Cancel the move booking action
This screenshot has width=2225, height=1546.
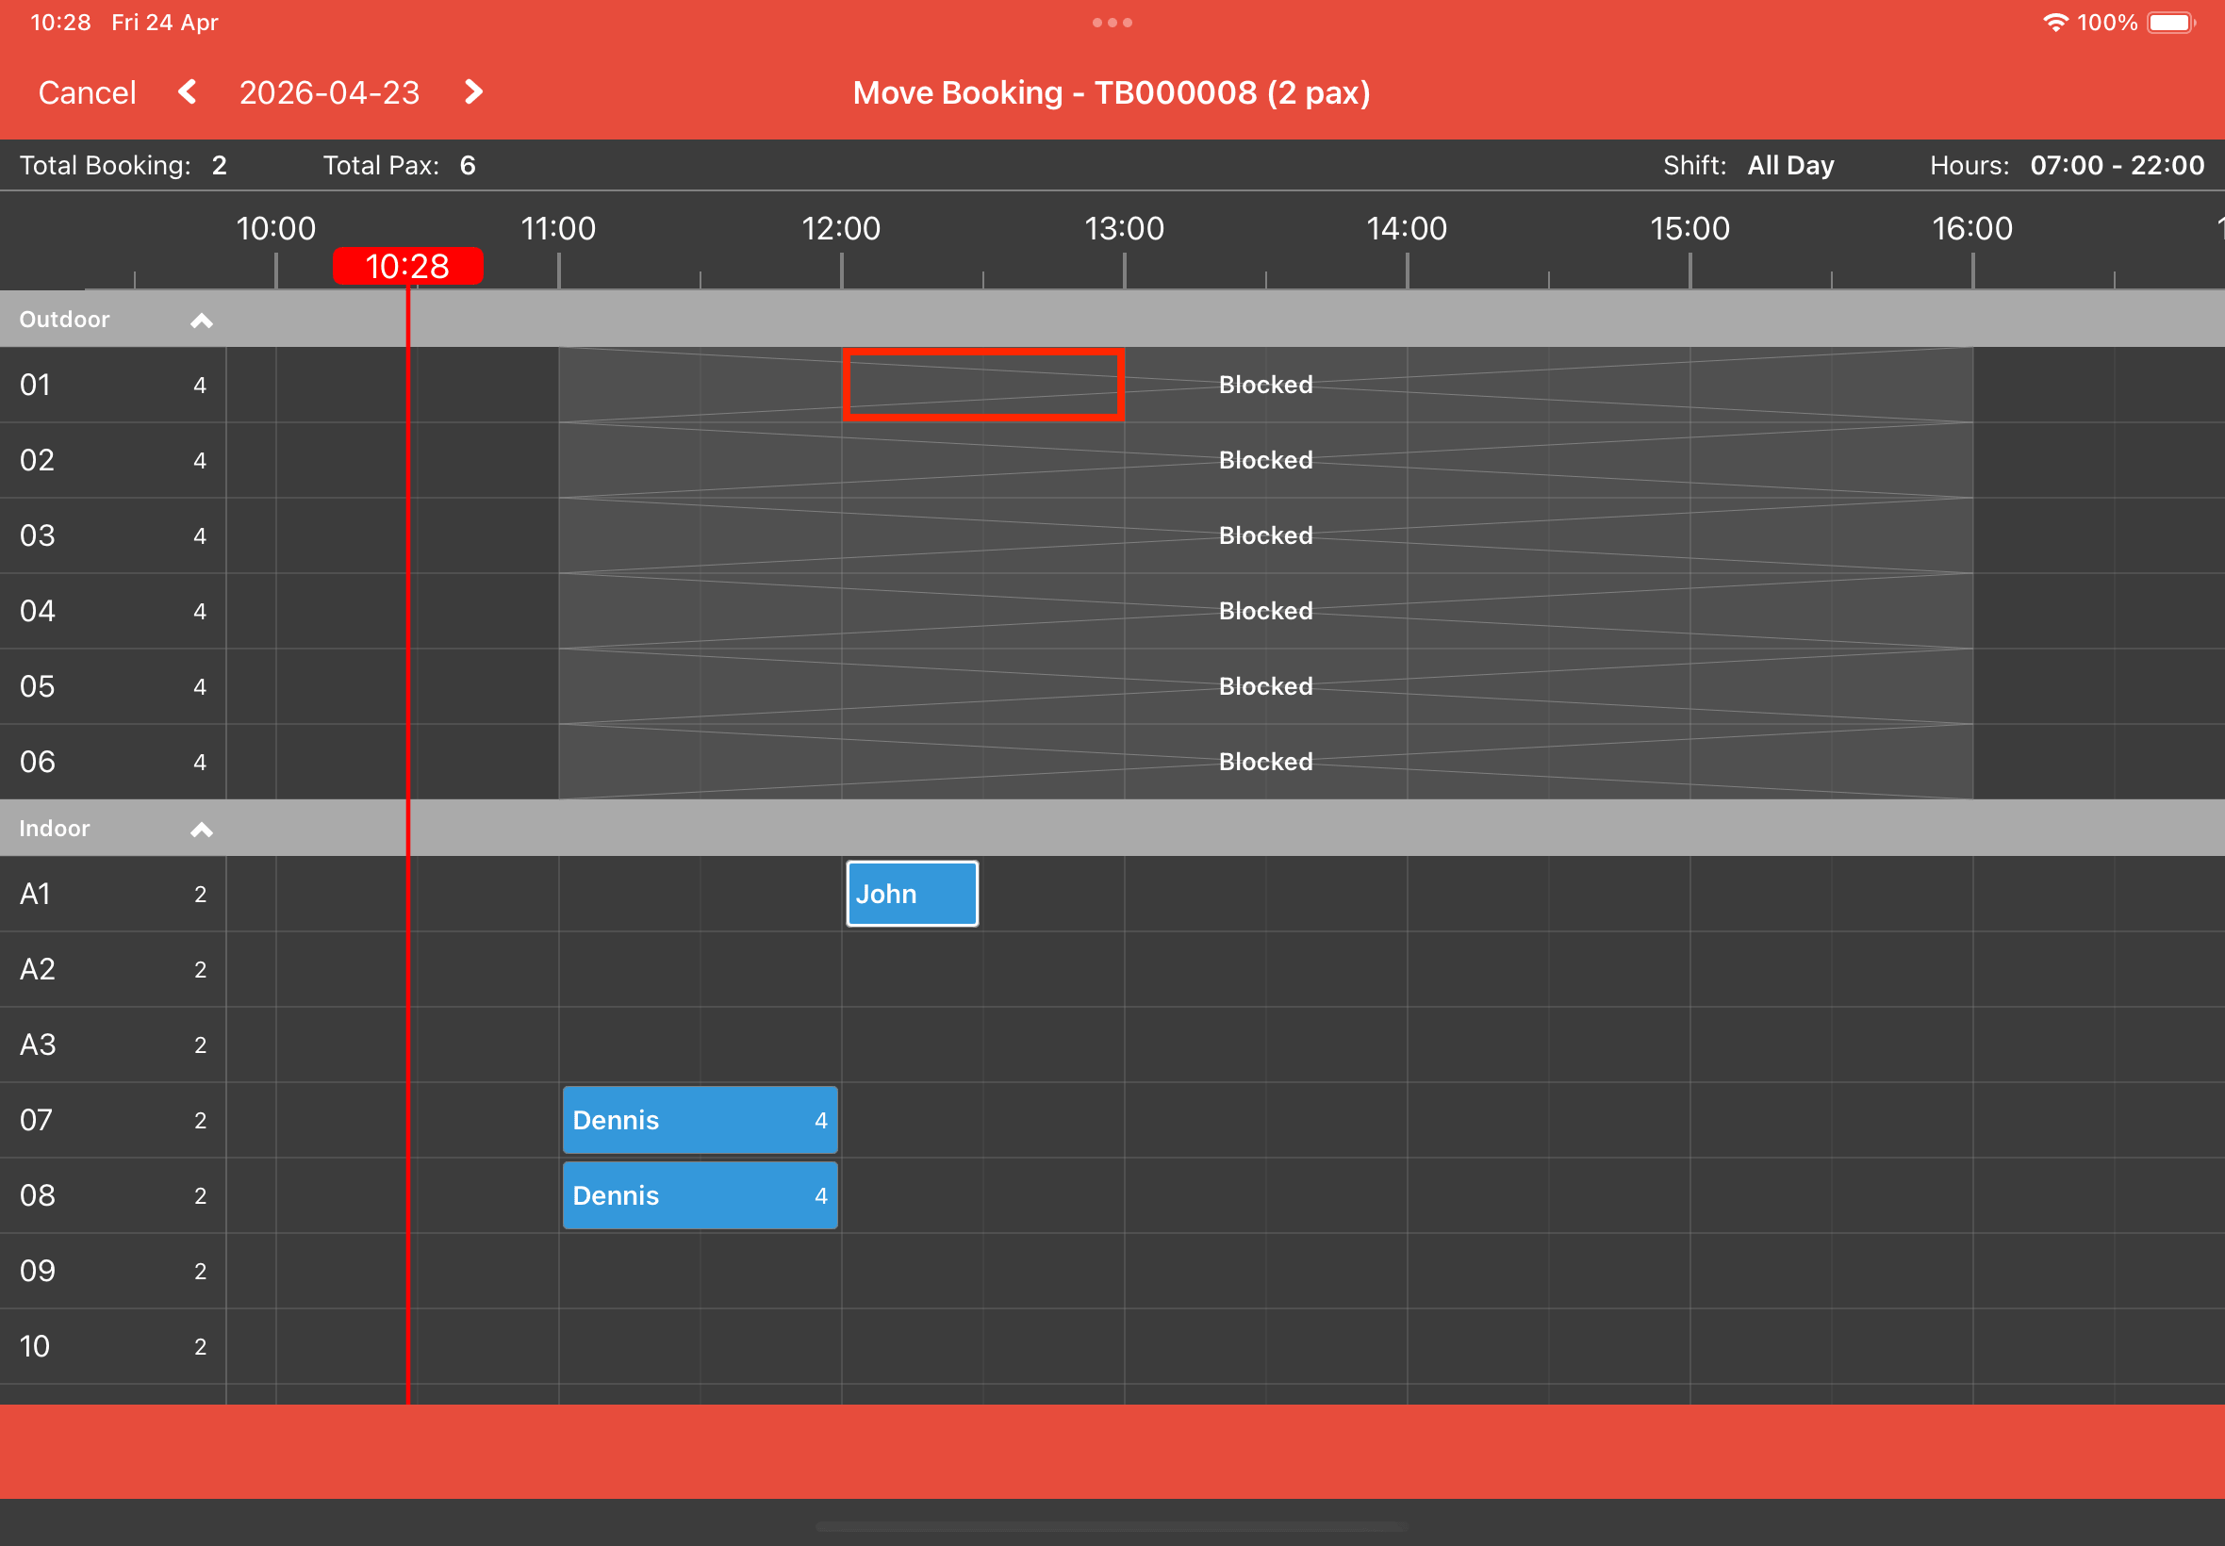87,93
